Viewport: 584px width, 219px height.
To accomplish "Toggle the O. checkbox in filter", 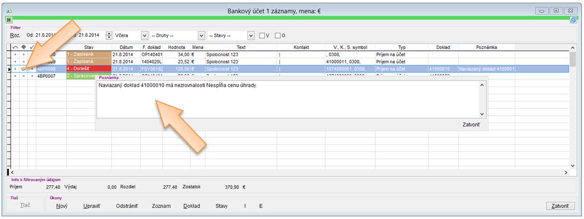I will tap(278, 35).
